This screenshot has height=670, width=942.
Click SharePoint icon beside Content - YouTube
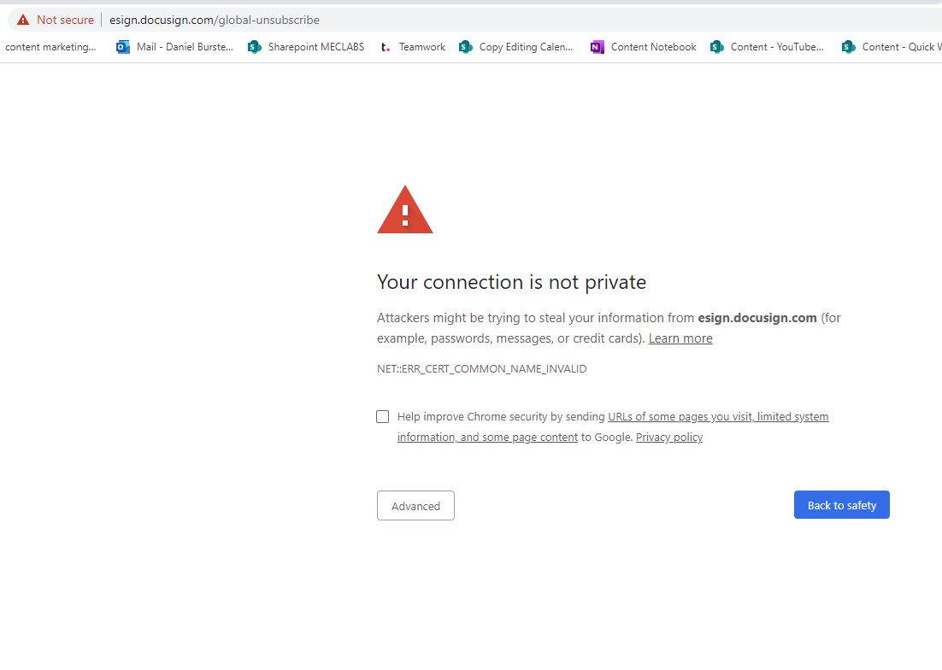coord(716,47)
